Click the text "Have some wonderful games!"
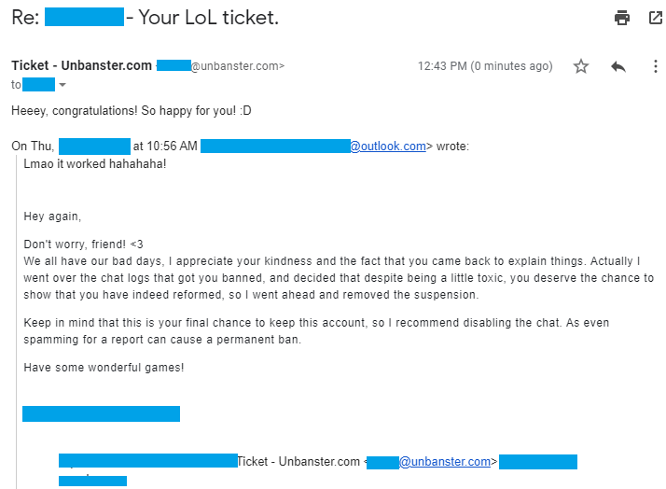 tap(104, 368)
